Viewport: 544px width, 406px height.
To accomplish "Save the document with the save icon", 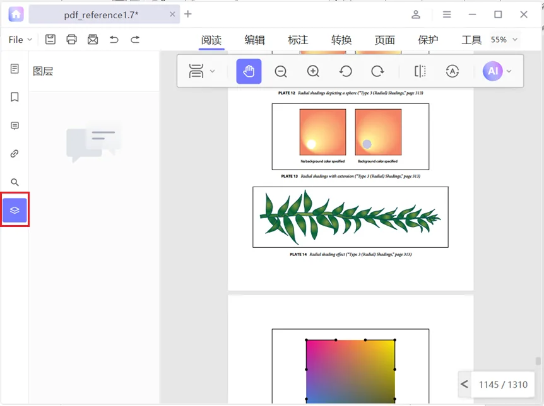I will 50,40.
